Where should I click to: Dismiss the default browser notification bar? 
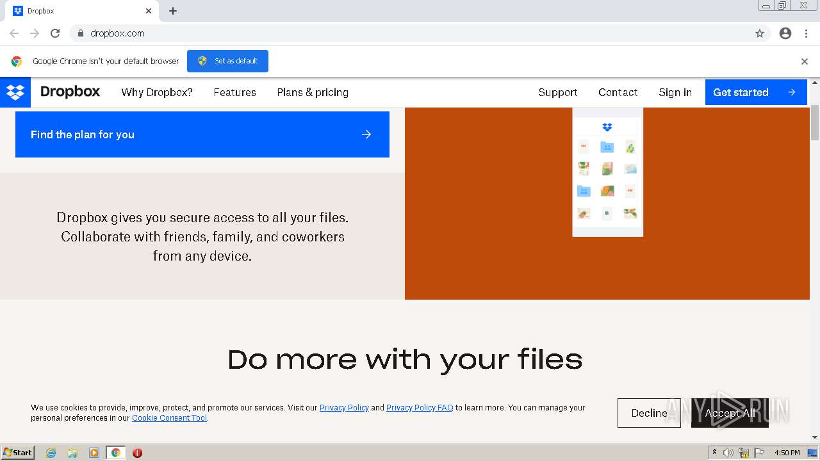point(805,61)
